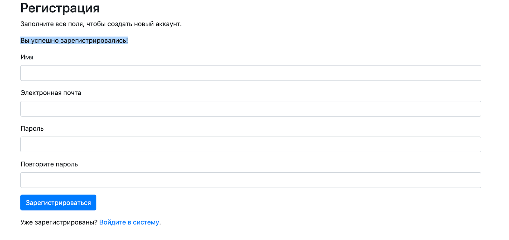
Task: Click the word 'успешно' in the success message
Action: point(45,41)
